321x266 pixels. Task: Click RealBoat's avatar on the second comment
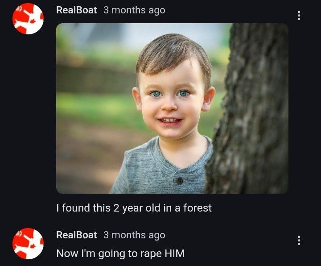[28, 244]
